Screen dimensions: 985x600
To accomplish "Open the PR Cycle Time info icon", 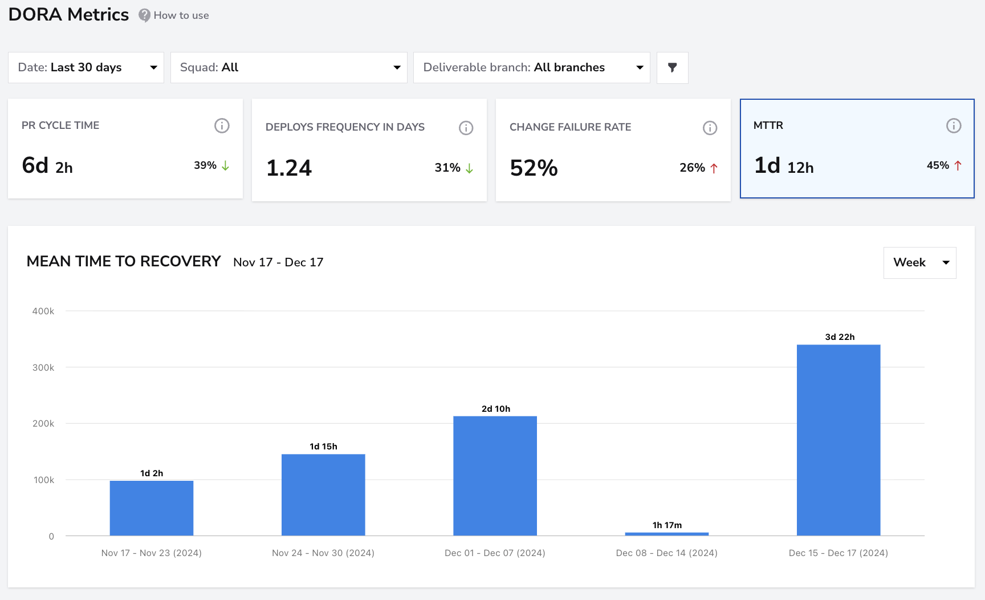I will click(222, 125).
